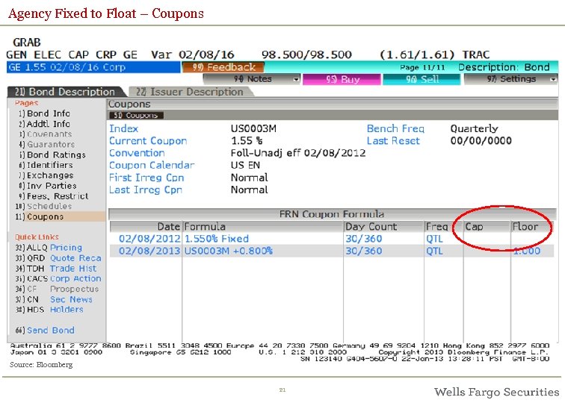This screenshot has height=403, width=565.
Task: Open TDH Trade Hist link
Action: click(56, 269)
